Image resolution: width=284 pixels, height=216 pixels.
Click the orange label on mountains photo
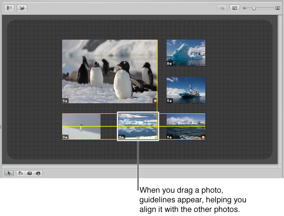[203, 137]
